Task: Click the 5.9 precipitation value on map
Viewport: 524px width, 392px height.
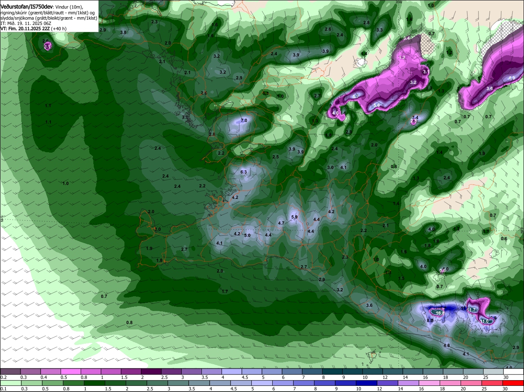Action: [x=294, y=217]
